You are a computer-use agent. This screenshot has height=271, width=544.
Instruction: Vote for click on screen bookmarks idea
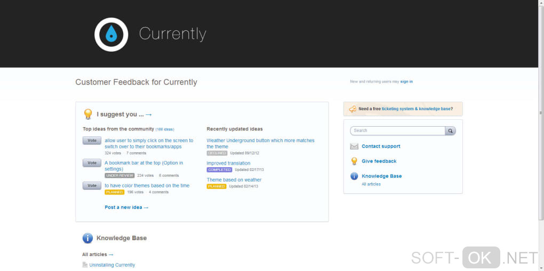(x=92, y=141)
